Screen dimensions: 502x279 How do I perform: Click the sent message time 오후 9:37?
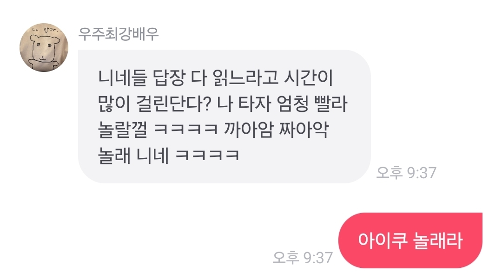click(303, 258)
